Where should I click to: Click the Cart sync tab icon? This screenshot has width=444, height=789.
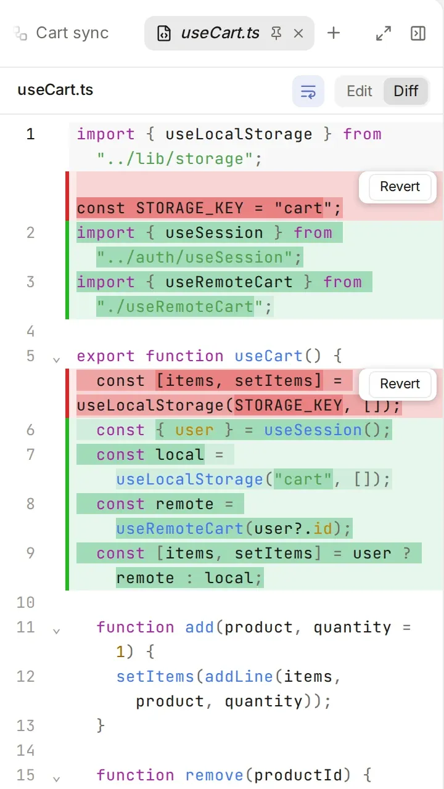[x=20, y=33]
